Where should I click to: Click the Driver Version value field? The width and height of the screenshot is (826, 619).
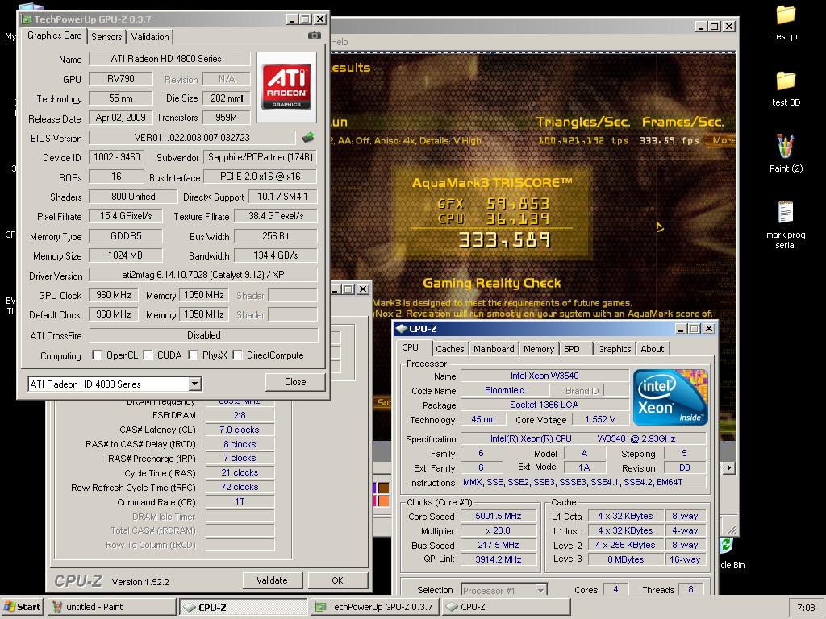click(x=202, y=275)
